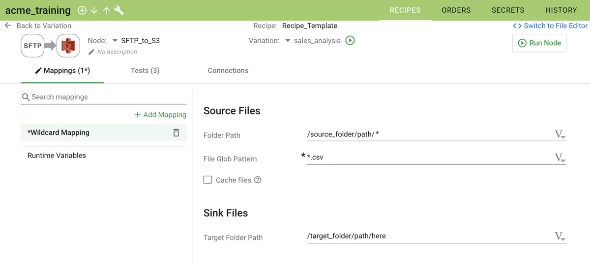Open help icon next to Cache files
The height and width of the screenshot is (263, 590).
(x=258, y=180)
